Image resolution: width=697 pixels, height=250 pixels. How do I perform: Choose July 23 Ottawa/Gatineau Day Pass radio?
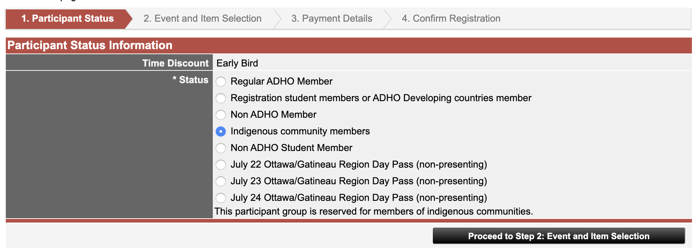(221, 181)
